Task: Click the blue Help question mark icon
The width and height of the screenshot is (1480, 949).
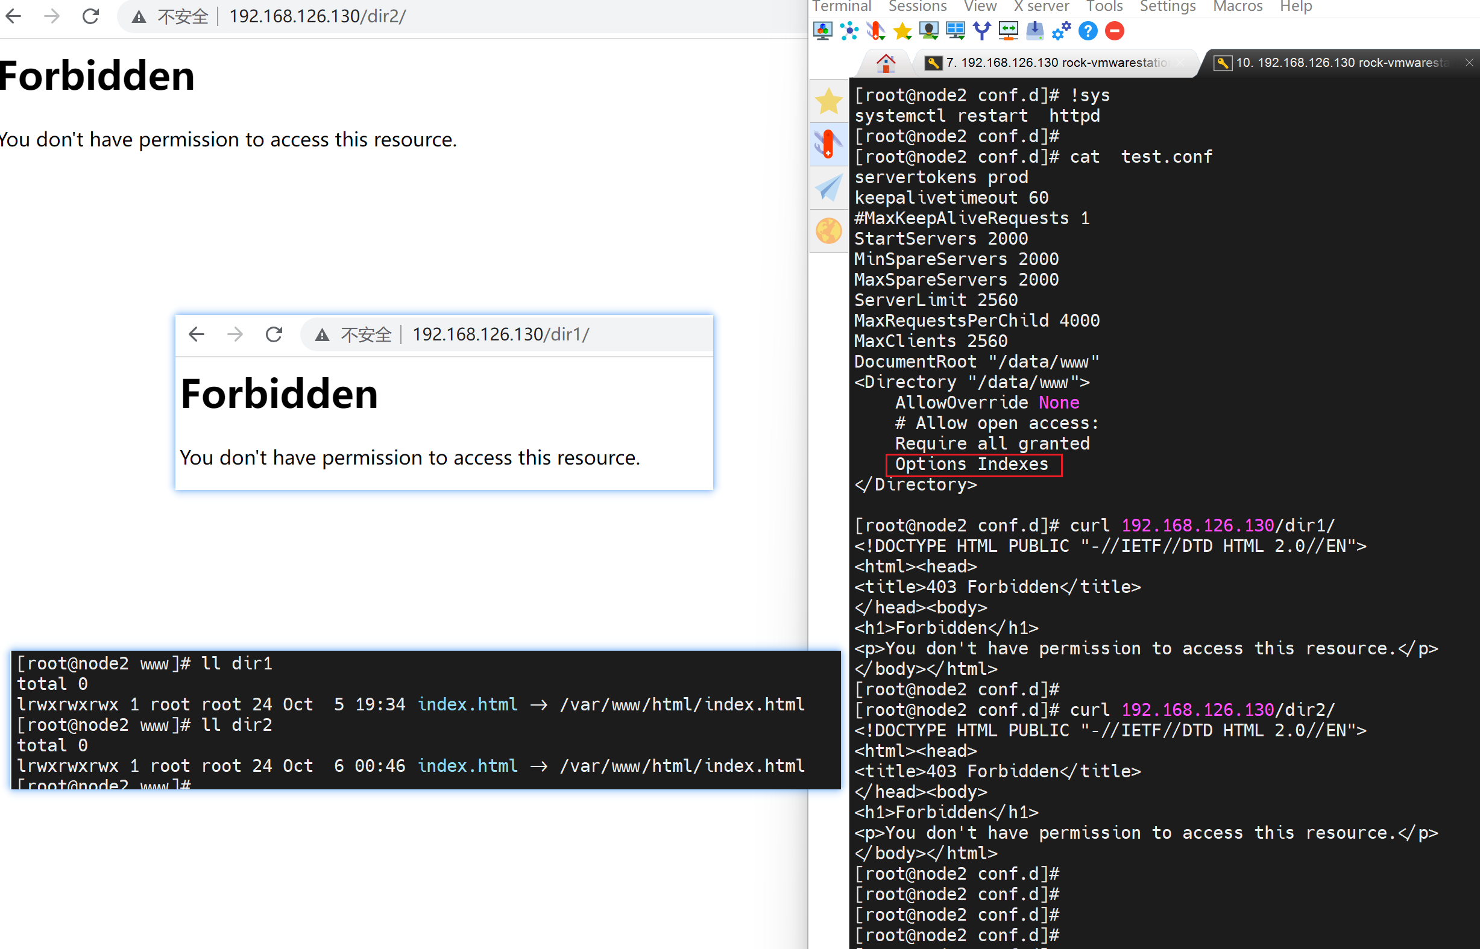Action: click(x=1088, y=31)
